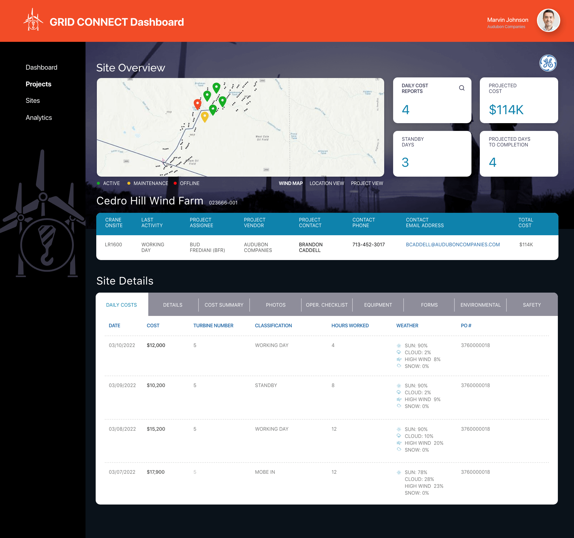This screenshot has width=574, height=538.
Task: Click the MOBE IN classification cell
Action: 265,472
